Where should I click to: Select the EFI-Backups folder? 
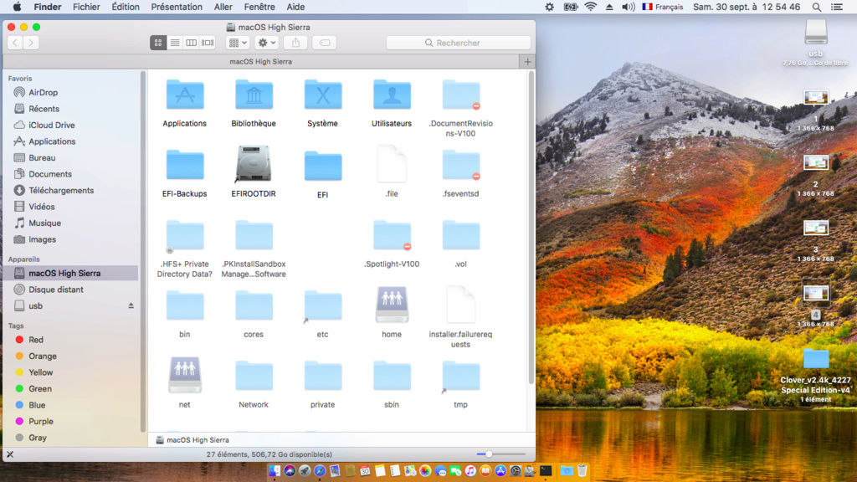(x=185, y=166)
